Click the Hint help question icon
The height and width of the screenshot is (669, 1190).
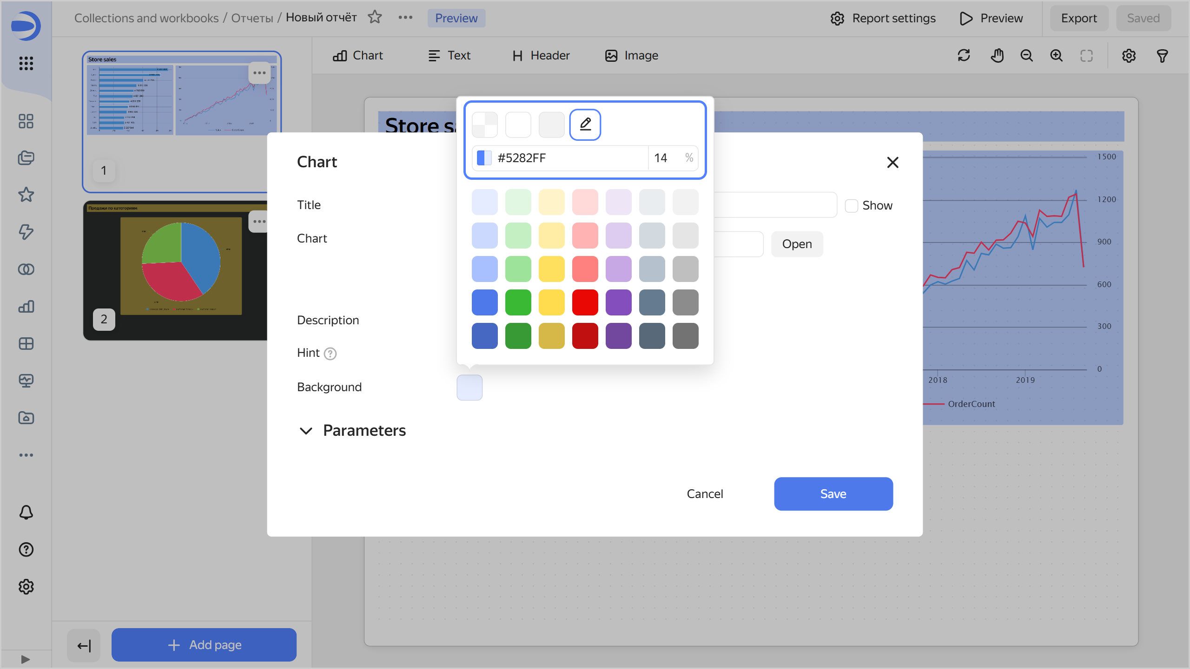click(x=330, y=354)
